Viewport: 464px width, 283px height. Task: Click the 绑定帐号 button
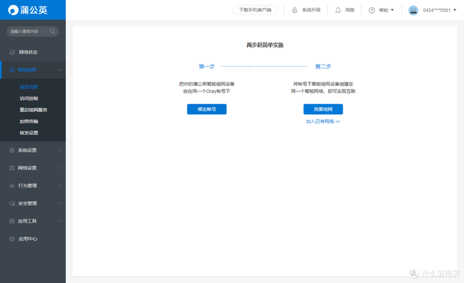pos(207,109)
